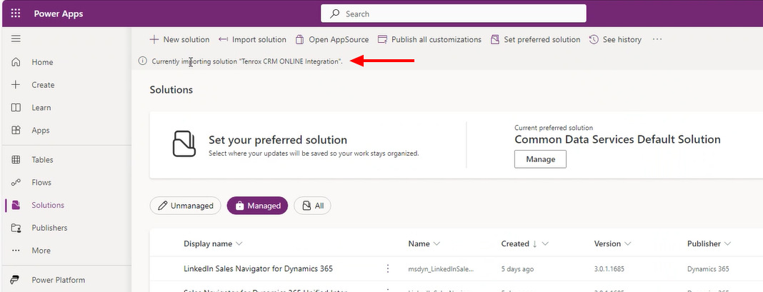The image size is (763, 292).
Task: Click the Solutions sidebar icon
Action: point(16,206)
